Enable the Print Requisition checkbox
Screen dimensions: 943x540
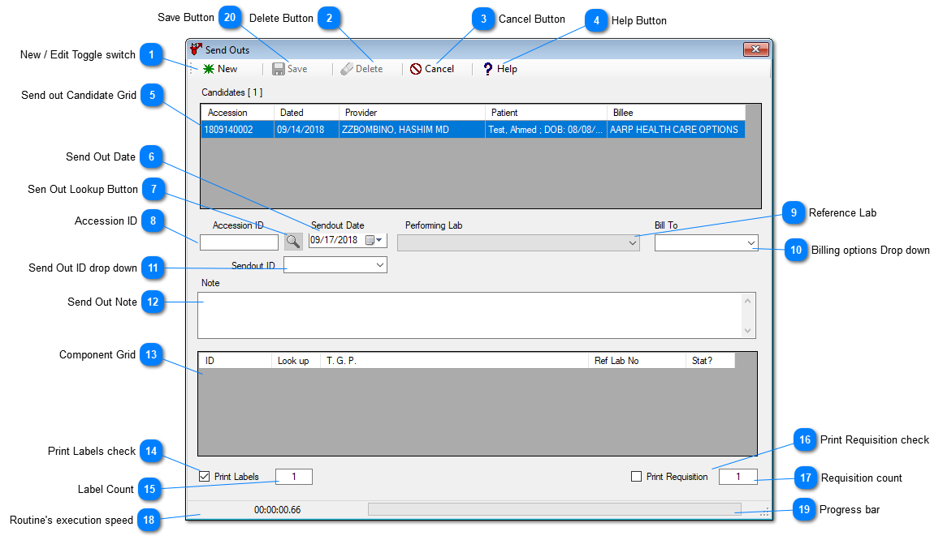636,477
